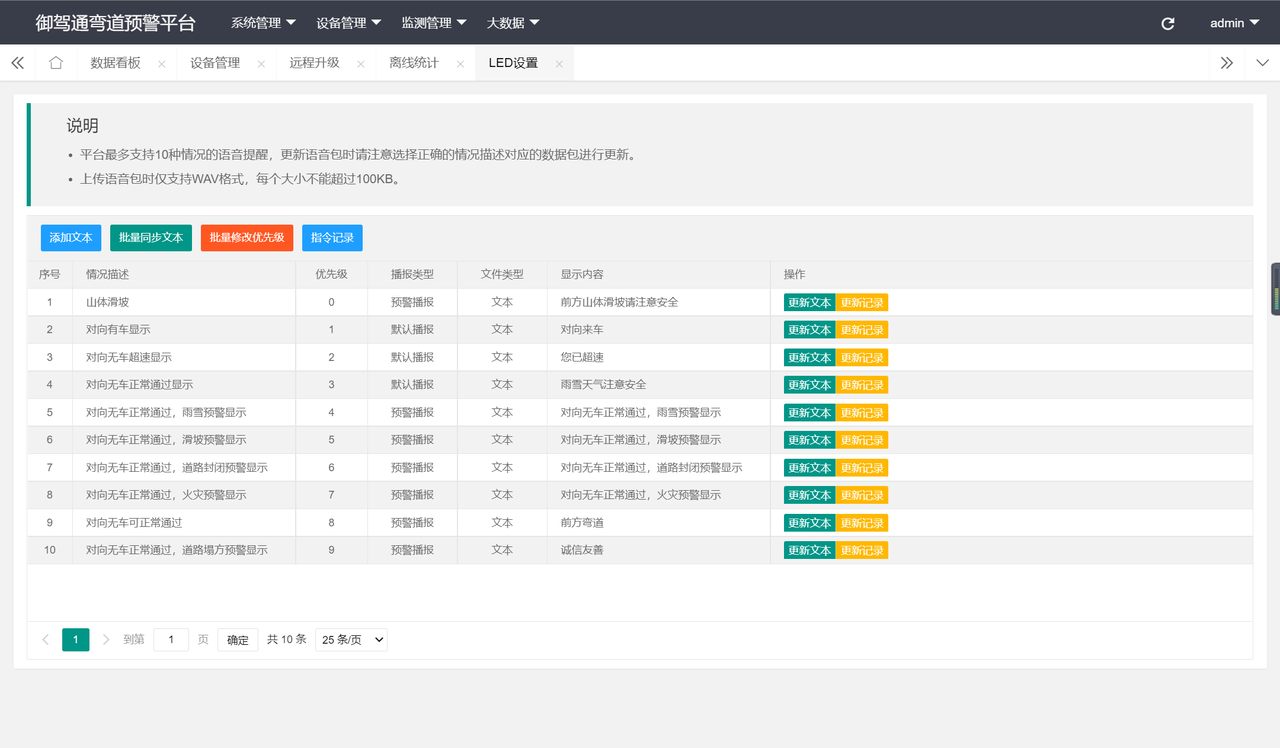Open tab options chevron-down menu

point(1262,63)
